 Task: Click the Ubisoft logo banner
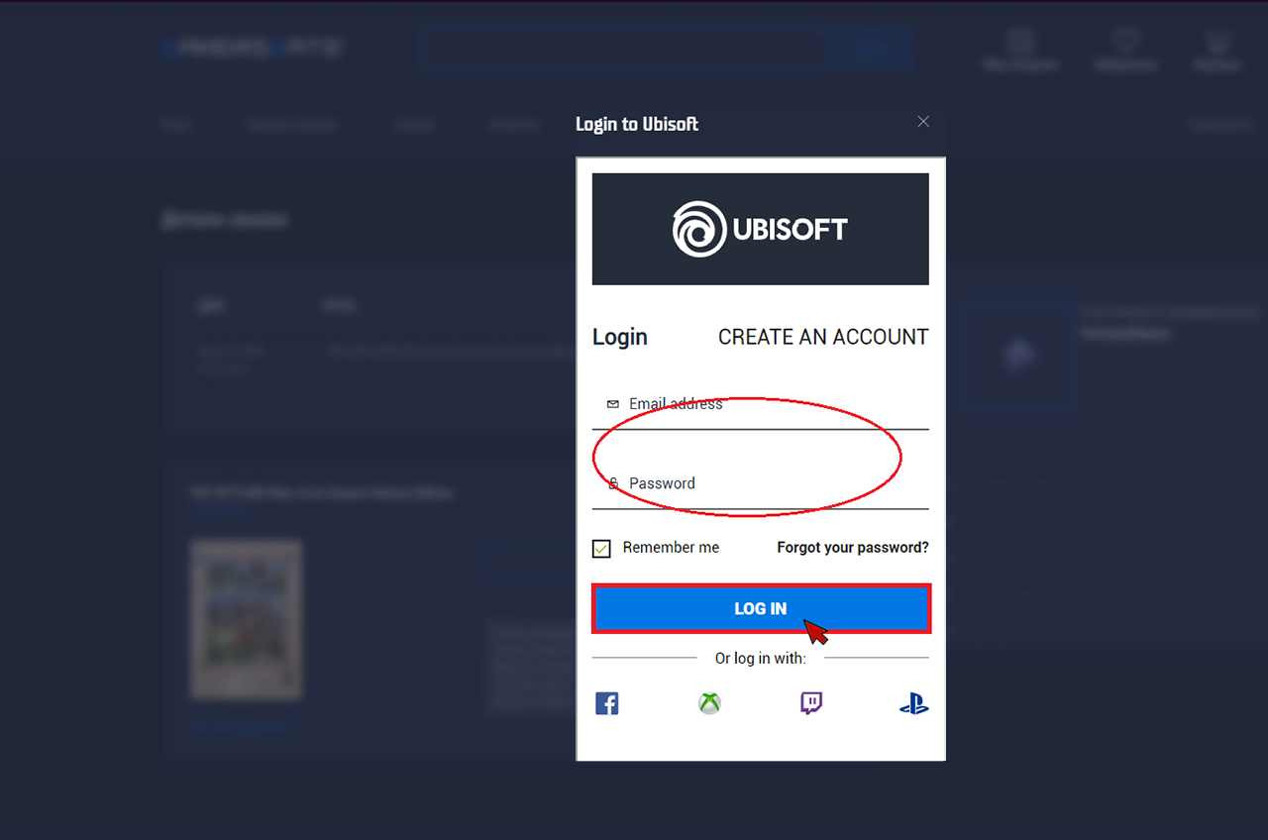(761, 229)
